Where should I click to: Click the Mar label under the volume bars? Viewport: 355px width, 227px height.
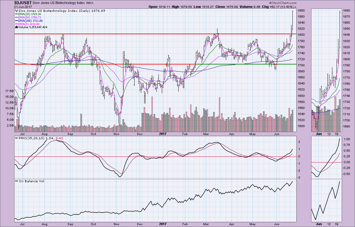point(206,134)
